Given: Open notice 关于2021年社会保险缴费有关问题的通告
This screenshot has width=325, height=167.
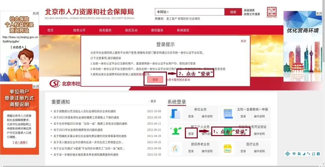Looking at the screenshot, I should pyautogui.click(x=78, y=130).
